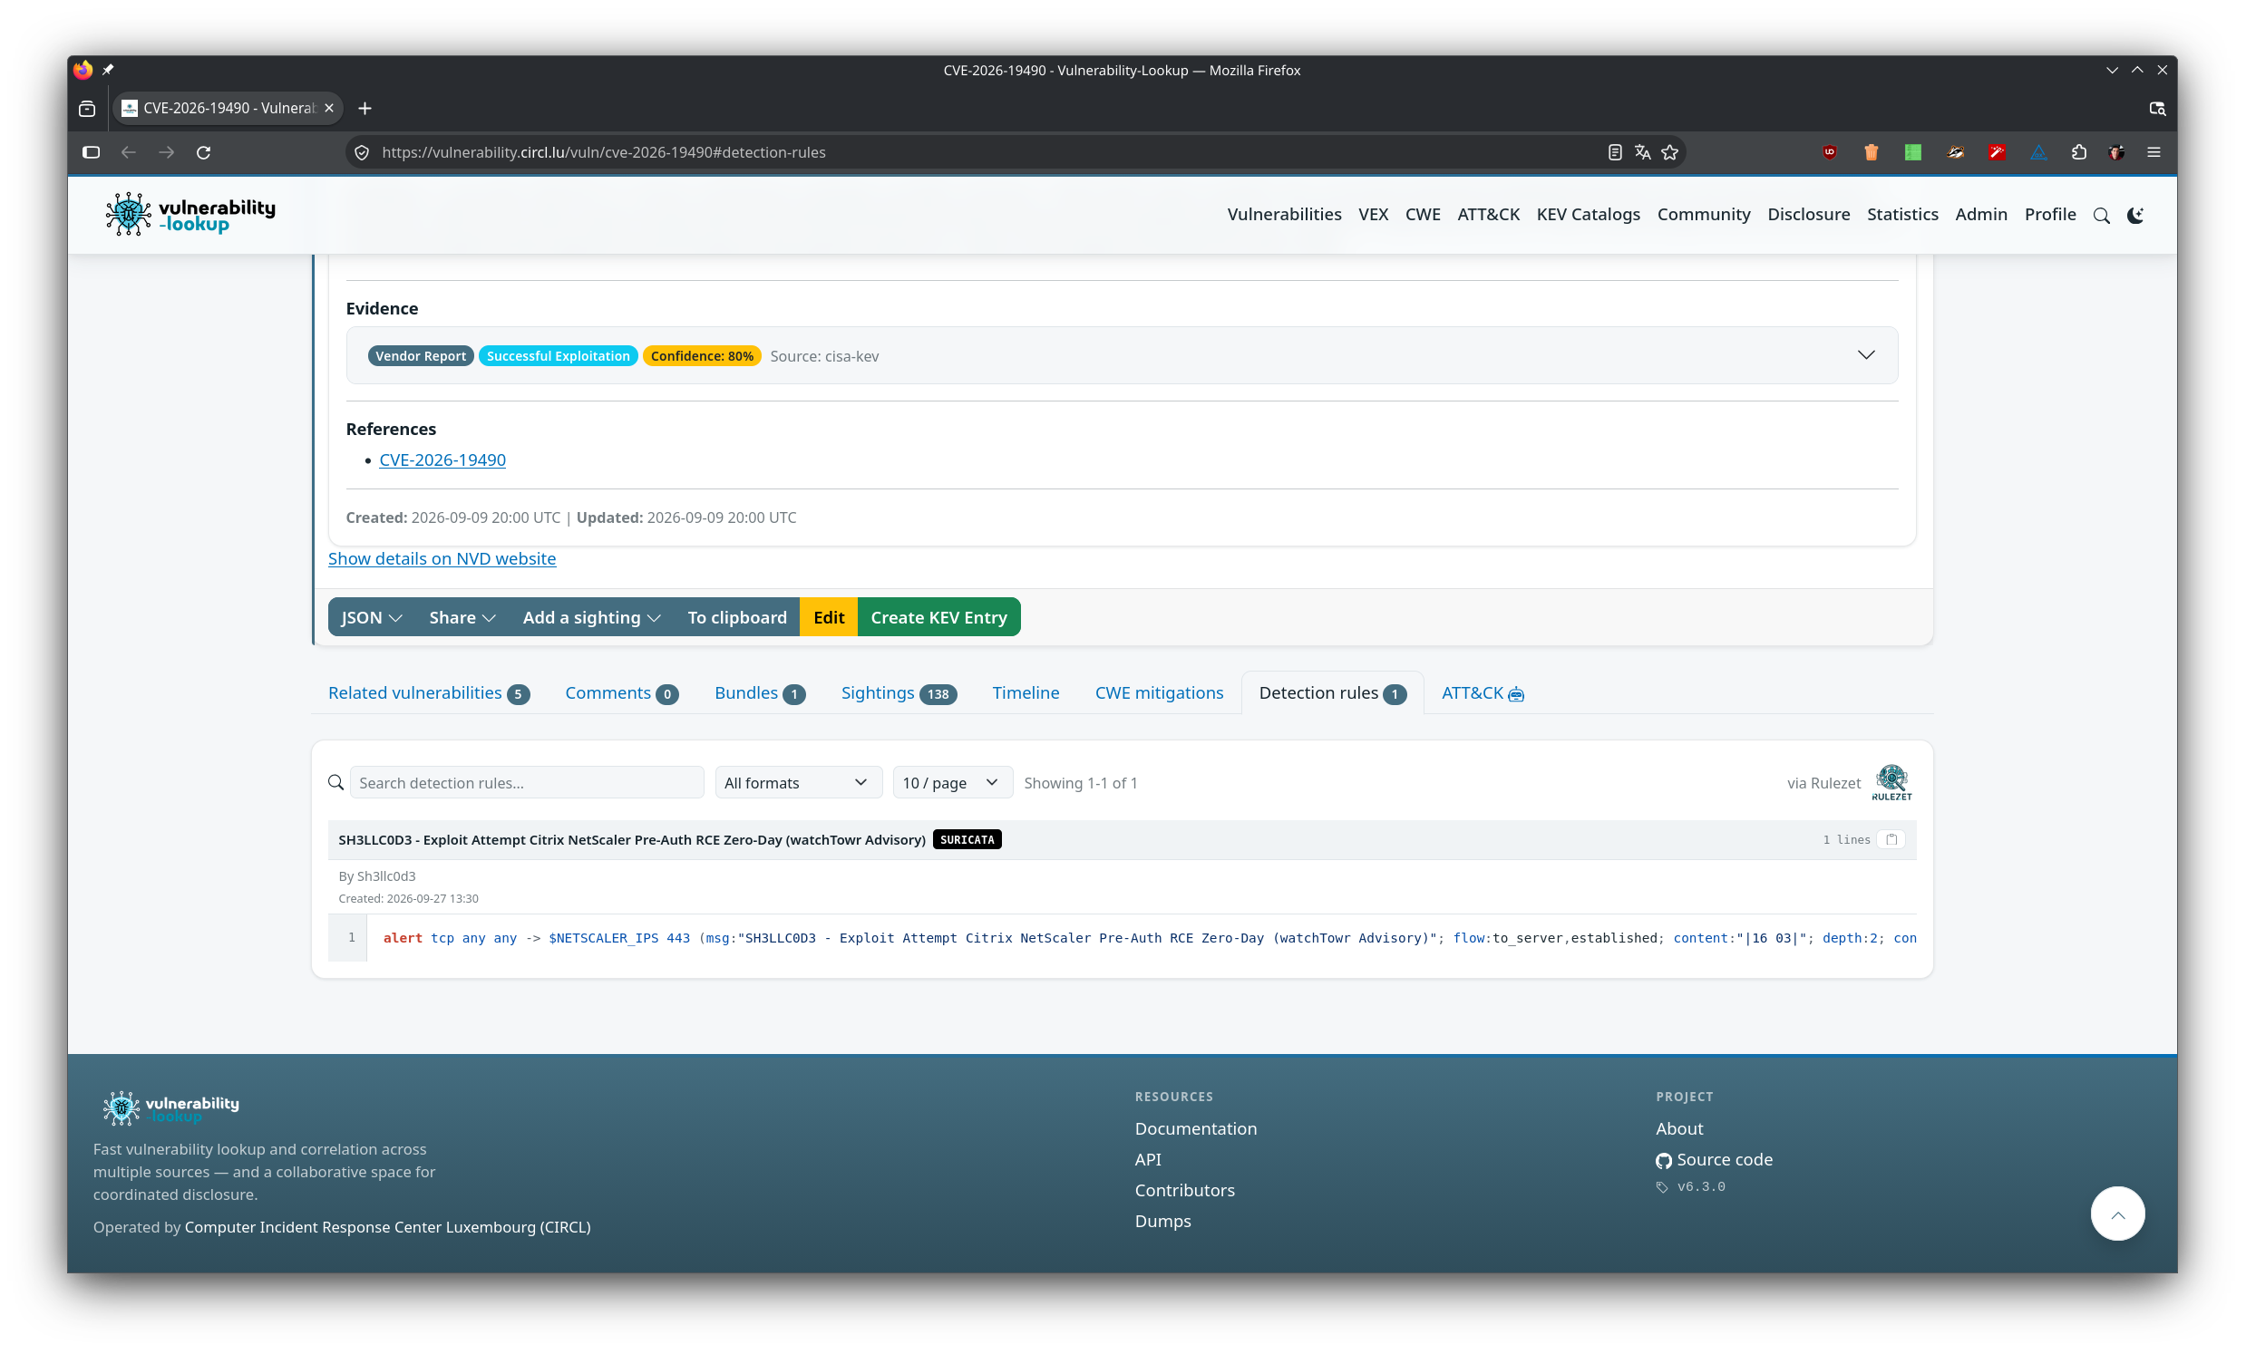Open Statistics in top navigation
Viewport: 2246px width, 1354px height.
pos(1902,214)
